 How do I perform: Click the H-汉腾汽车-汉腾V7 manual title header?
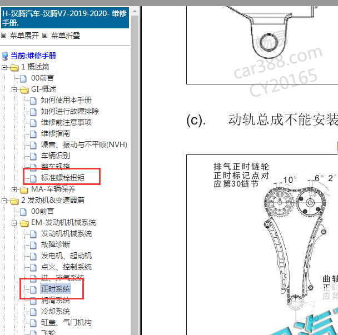point(65,18)
